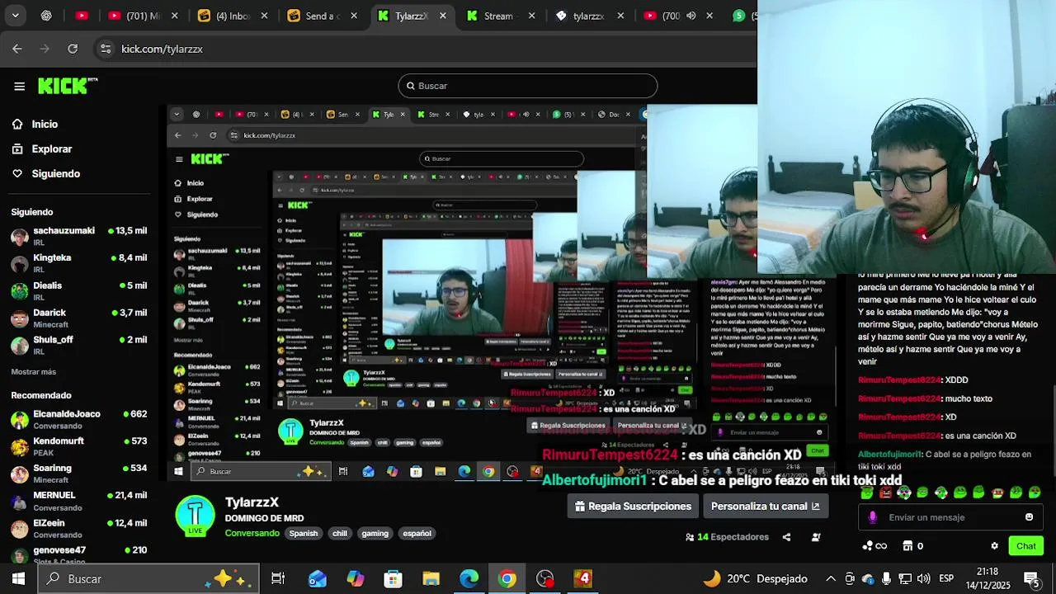Focus the Kick Buscar search field
This screenshot has width=1056, height=594.
click(528, 86)
